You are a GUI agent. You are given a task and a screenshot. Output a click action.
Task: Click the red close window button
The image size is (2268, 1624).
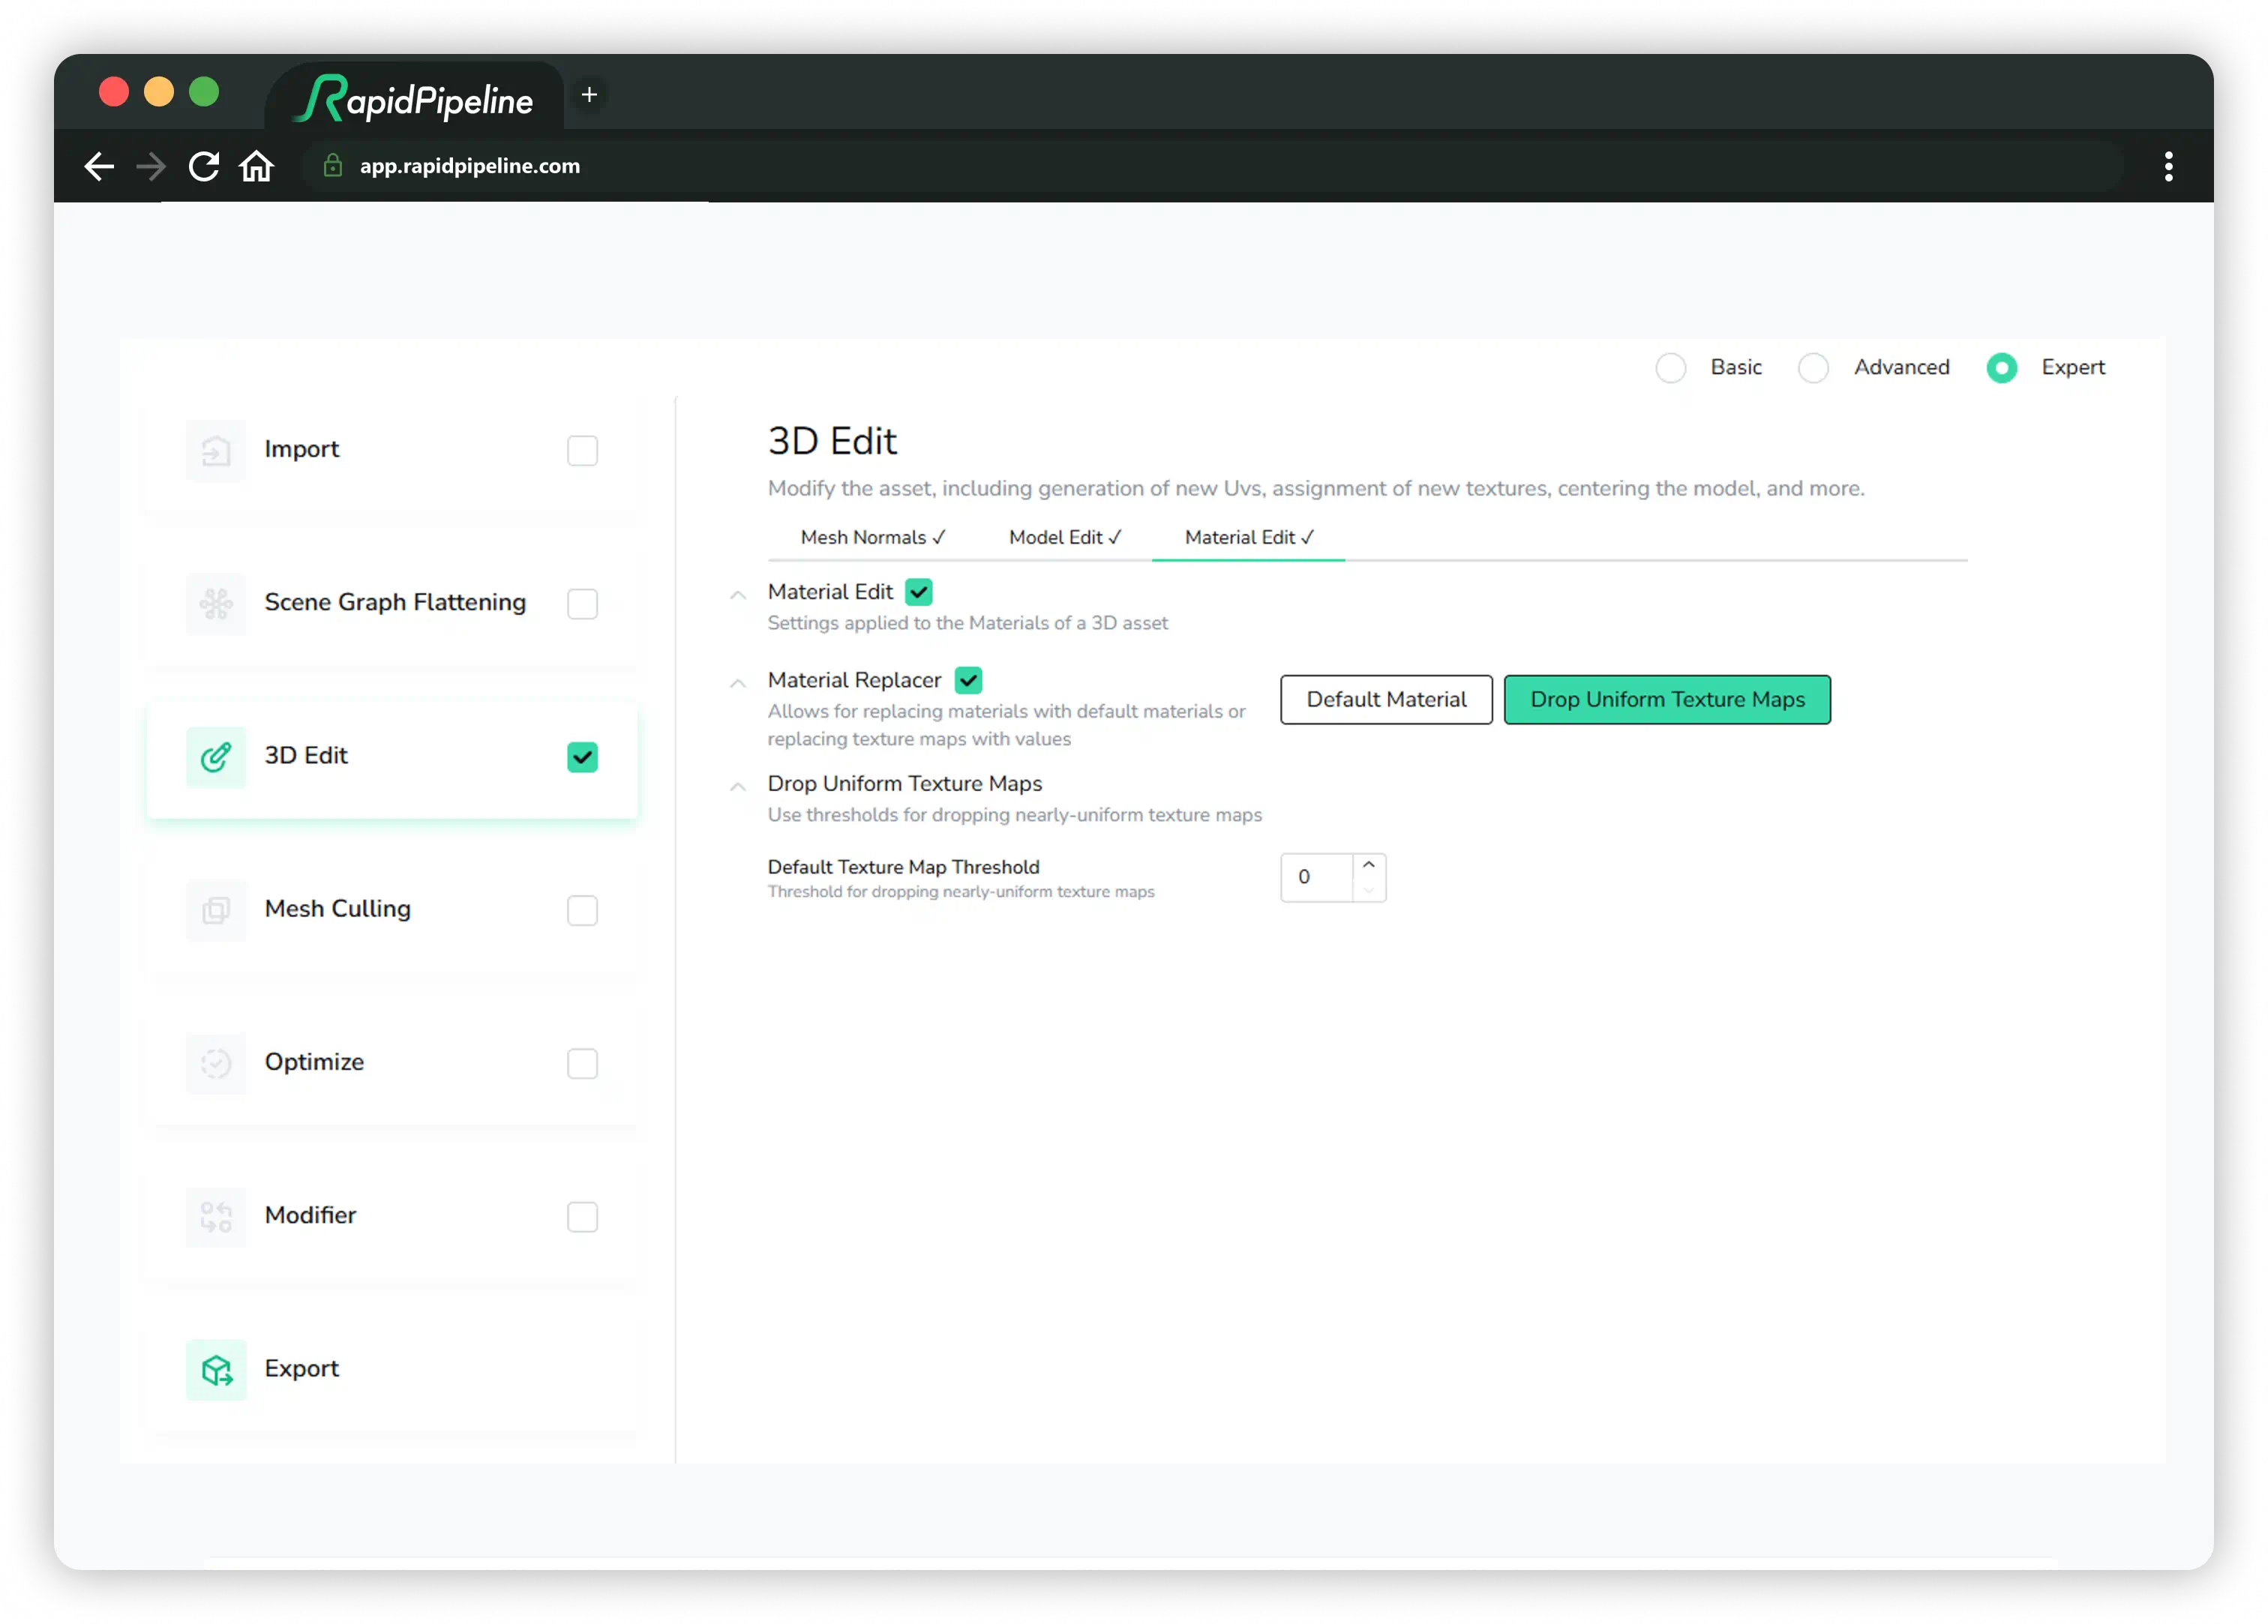114,92
